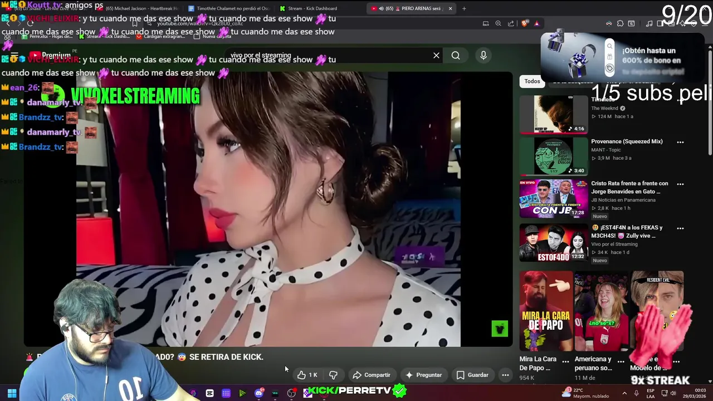
Task: Click the Brave shields icon in address bar
Action: pos(524,23)
